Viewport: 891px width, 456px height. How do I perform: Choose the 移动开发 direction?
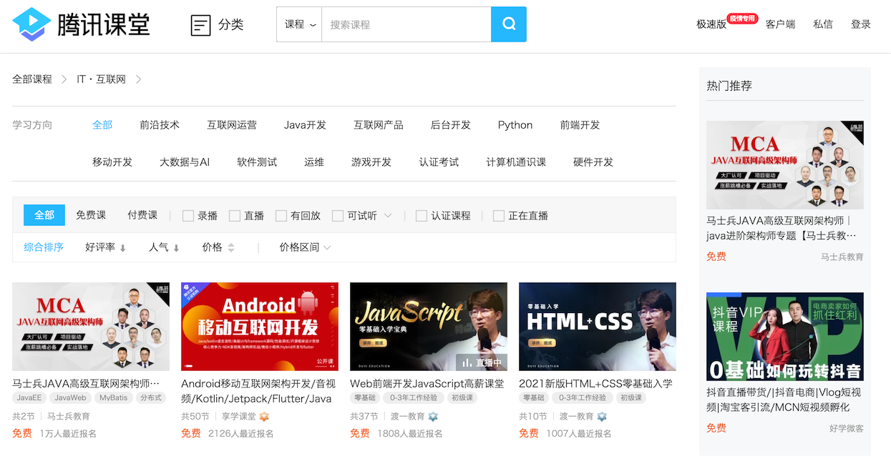[x=112, y=162]
